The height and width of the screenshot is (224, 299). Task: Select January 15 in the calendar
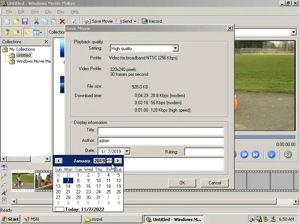78,186
